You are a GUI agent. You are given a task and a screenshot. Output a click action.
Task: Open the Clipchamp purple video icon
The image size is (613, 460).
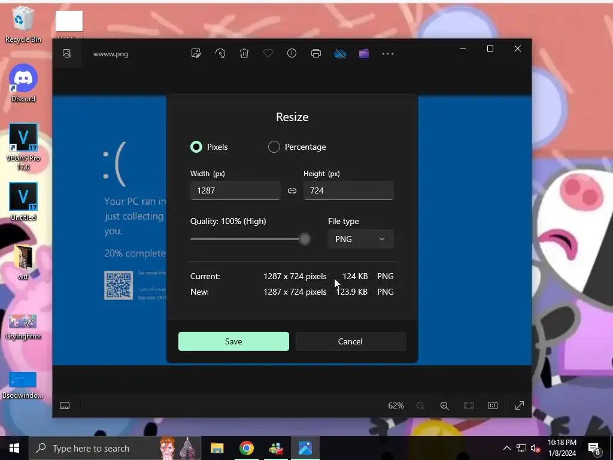[364, 53]
